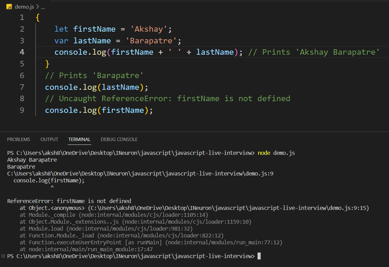
Task: Show the DEBUG CONSOLE tab
Action: [119, 139]
